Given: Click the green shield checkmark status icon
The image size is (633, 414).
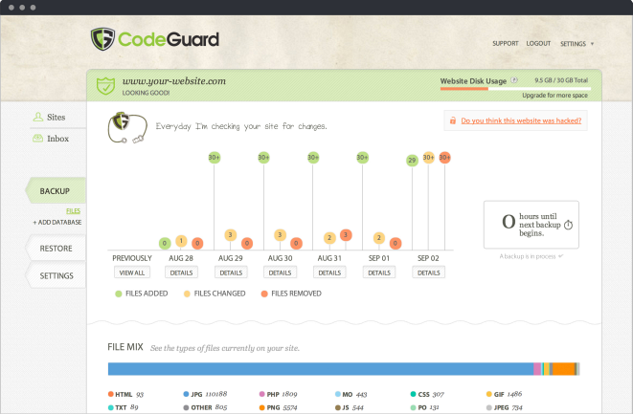Looking at the screenshot, I should coord(105,86).
